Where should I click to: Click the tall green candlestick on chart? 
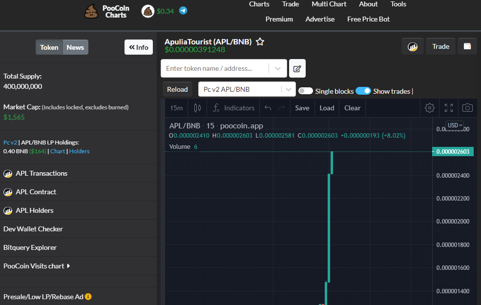click(x=329, y=228)
